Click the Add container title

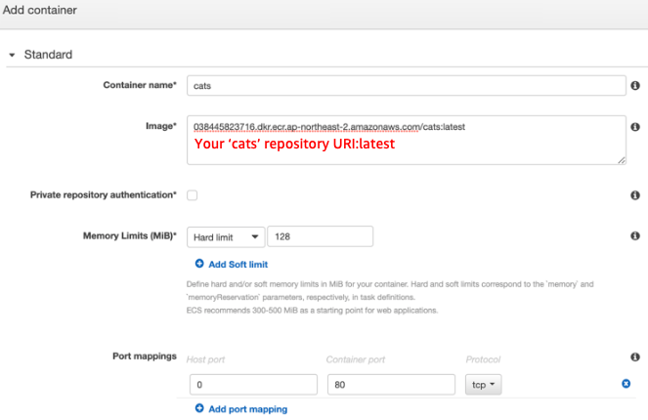pyautogui.click(x=40, y=10)
